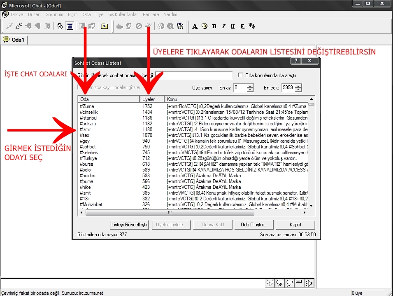
Task: Open the Görünüm menu
Action: (x=54, y=14)
